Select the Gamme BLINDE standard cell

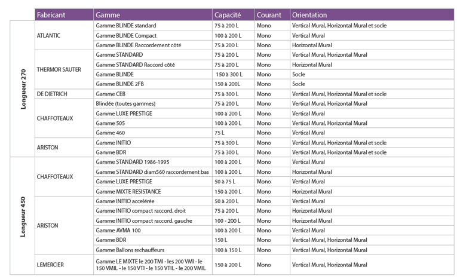tap(153, 26)
